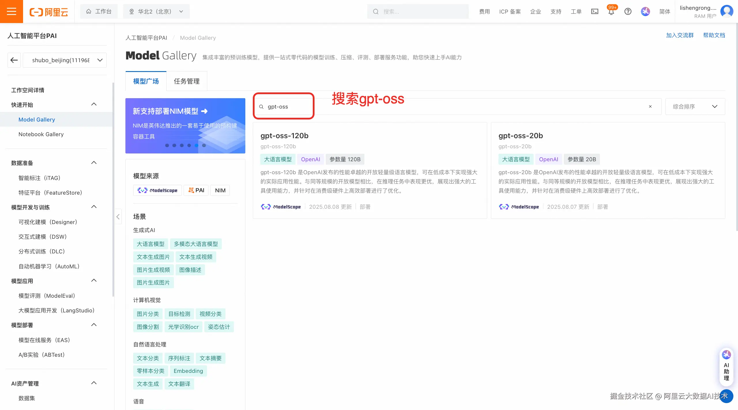Collapse the 模型部署 section

(x=94, y=325)
